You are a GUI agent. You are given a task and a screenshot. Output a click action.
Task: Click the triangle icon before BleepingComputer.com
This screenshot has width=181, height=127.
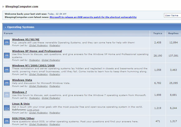3,7
